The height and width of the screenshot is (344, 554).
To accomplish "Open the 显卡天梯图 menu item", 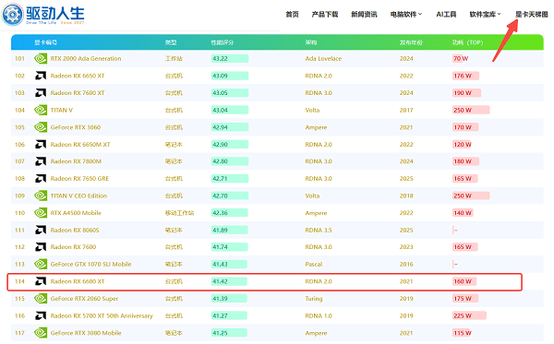I will (x=532, y=15).
